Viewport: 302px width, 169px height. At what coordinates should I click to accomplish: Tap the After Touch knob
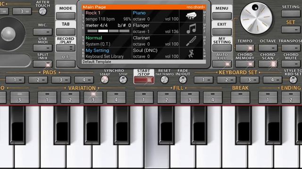(x=42, y=11)
